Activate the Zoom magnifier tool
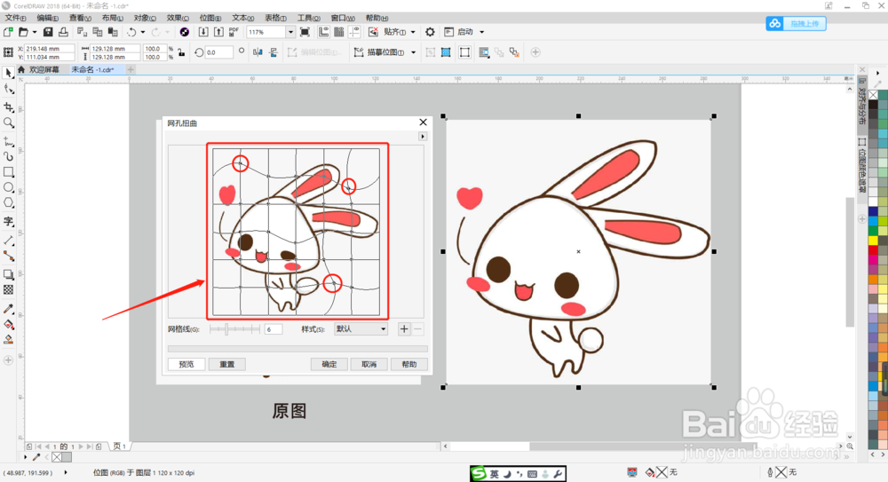Image resolution: width=888 pixels, height=482 pixels. point(9,122)
